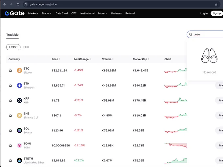The height and width of the screenshot is (167, 223).
Task: Click the Sign Up button
Action: click(217, 13)
